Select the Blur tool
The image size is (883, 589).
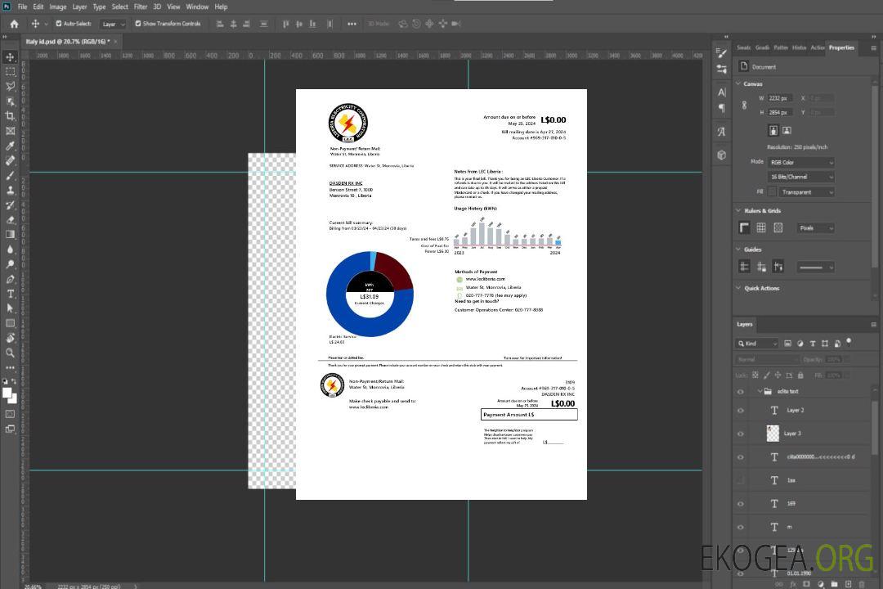click(x=10, y=250)
